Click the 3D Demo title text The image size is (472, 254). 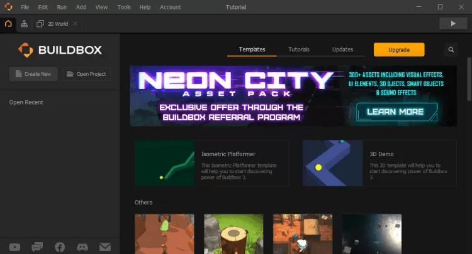(381, 154)
